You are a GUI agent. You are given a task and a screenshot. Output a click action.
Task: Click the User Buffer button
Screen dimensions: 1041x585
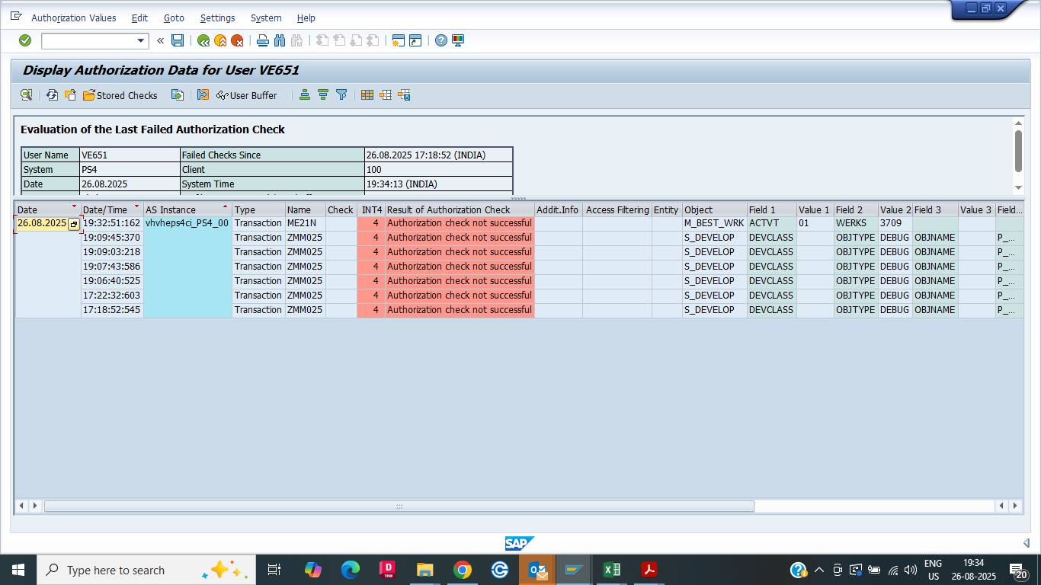(x=247, y=95)
